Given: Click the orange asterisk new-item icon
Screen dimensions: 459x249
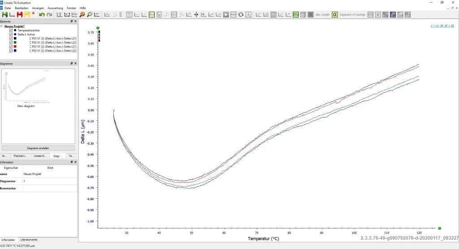Looking at the screenshot, I should coord(33,13).
